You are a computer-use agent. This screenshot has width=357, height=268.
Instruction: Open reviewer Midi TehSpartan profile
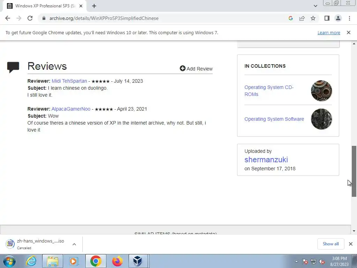69,81
